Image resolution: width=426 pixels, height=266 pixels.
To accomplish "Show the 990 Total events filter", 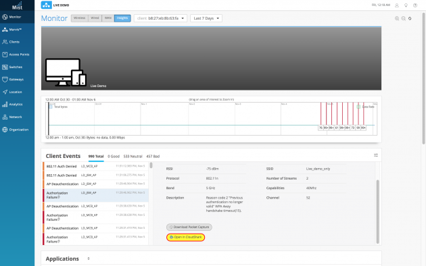I will (96, 157).
